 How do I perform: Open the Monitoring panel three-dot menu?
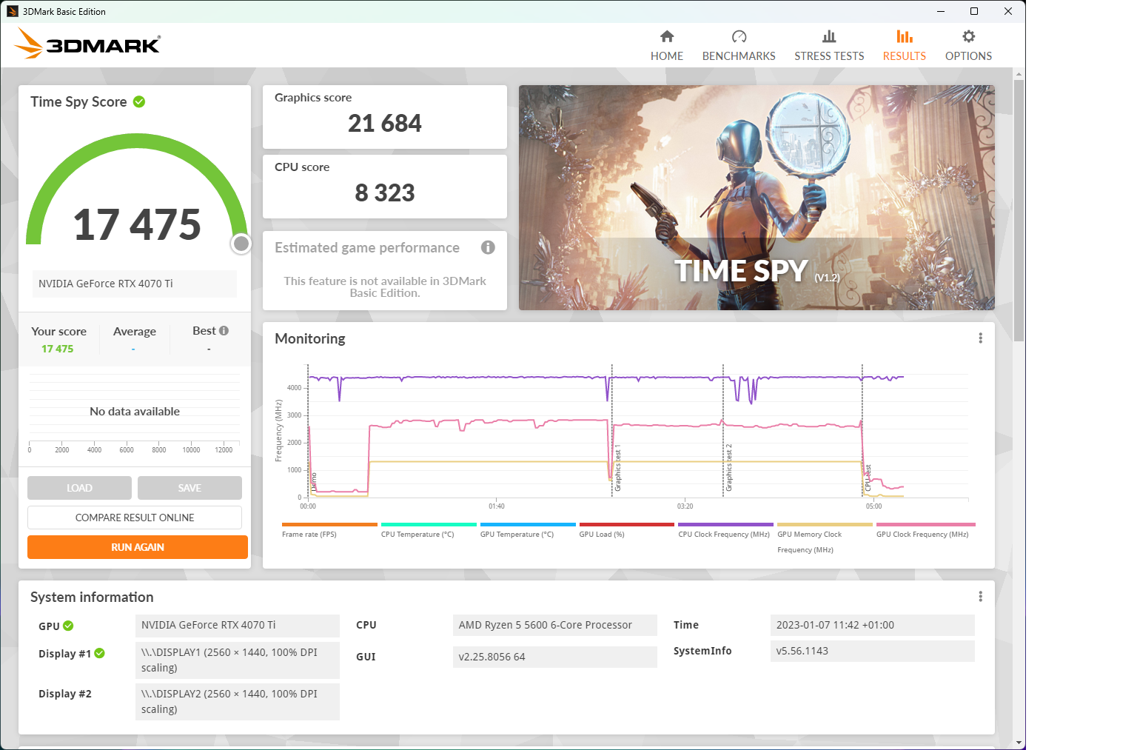click(980, 338)
